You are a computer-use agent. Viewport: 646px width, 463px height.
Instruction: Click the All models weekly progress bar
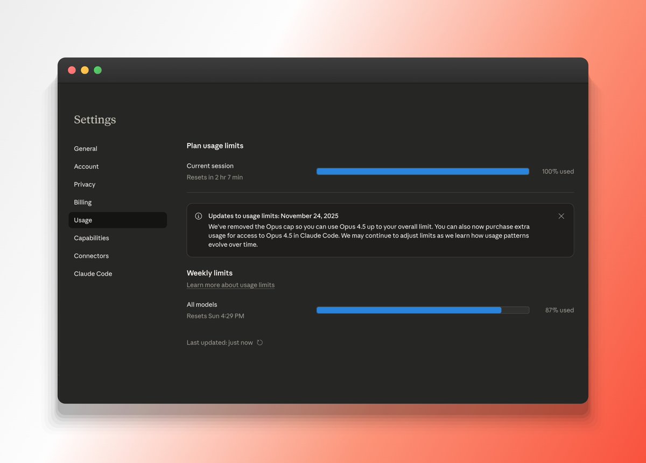point(423,310)
